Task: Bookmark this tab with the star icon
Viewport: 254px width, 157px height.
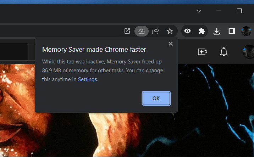Action: pos(170,31)
